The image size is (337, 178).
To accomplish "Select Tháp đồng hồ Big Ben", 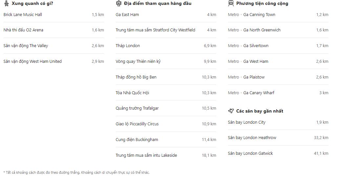I will pyautogui.click(x=166, y=77).
